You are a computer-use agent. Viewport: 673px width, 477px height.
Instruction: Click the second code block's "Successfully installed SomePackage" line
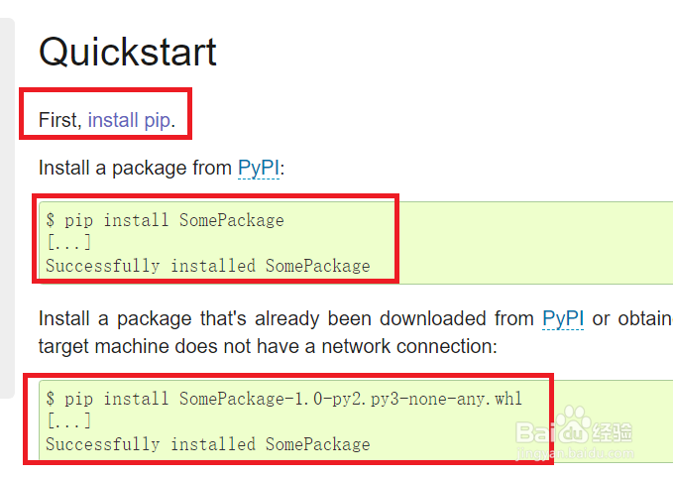point(207,444)
